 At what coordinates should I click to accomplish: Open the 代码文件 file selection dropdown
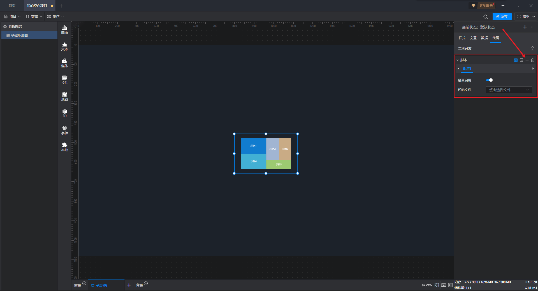(509, 90)
